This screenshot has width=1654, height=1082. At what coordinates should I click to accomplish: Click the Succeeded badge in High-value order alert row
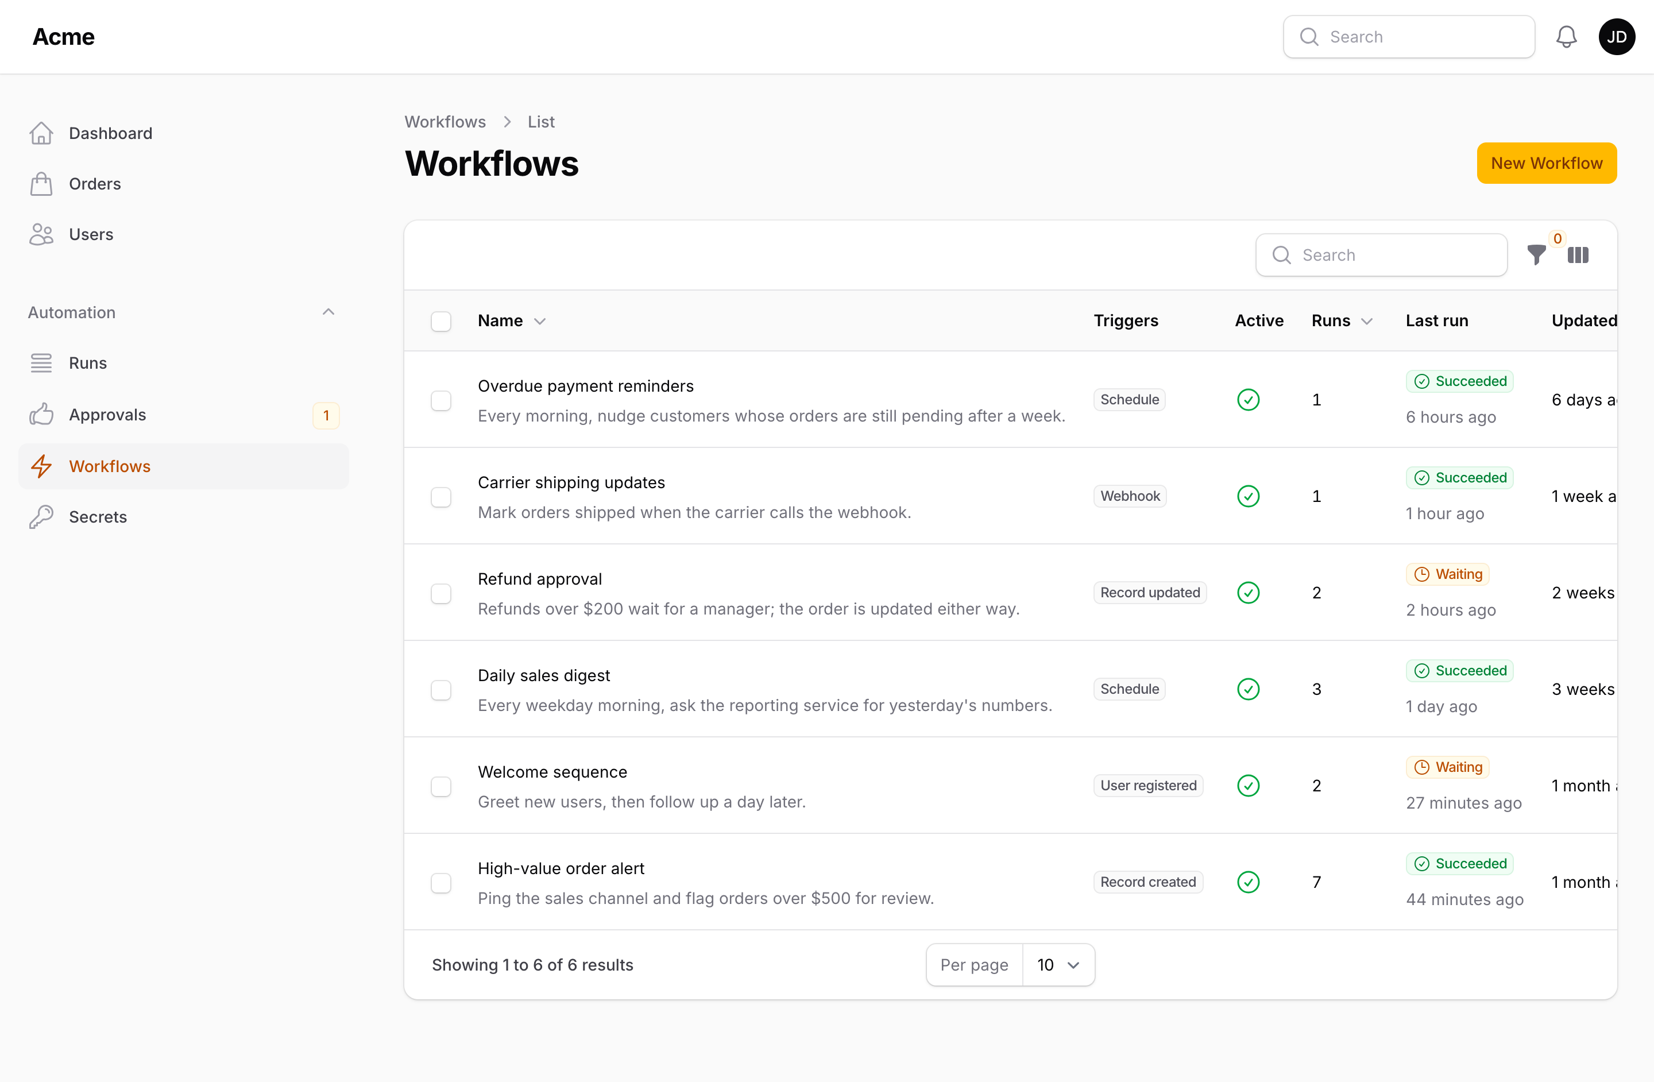tap(1459, 864)
